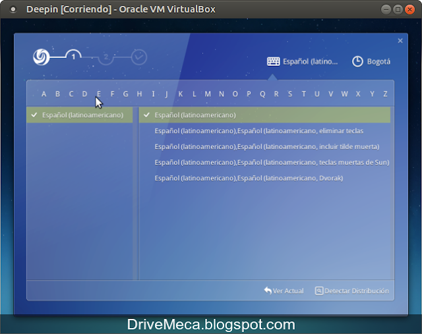Screen dimensions: 422x334
Task: Minimize the VirtualBox window
Action: click(x=386, y=9)
